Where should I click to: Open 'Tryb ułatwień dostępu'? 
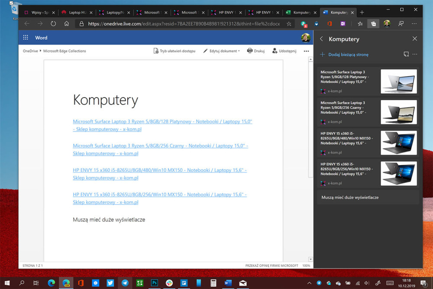point(174,51)
